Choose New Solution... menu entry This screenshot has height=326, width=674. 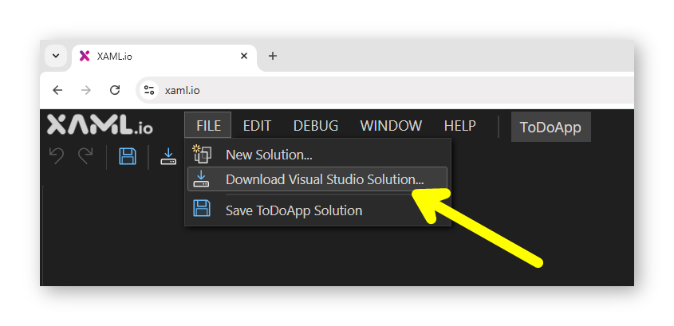pos(317,155)
